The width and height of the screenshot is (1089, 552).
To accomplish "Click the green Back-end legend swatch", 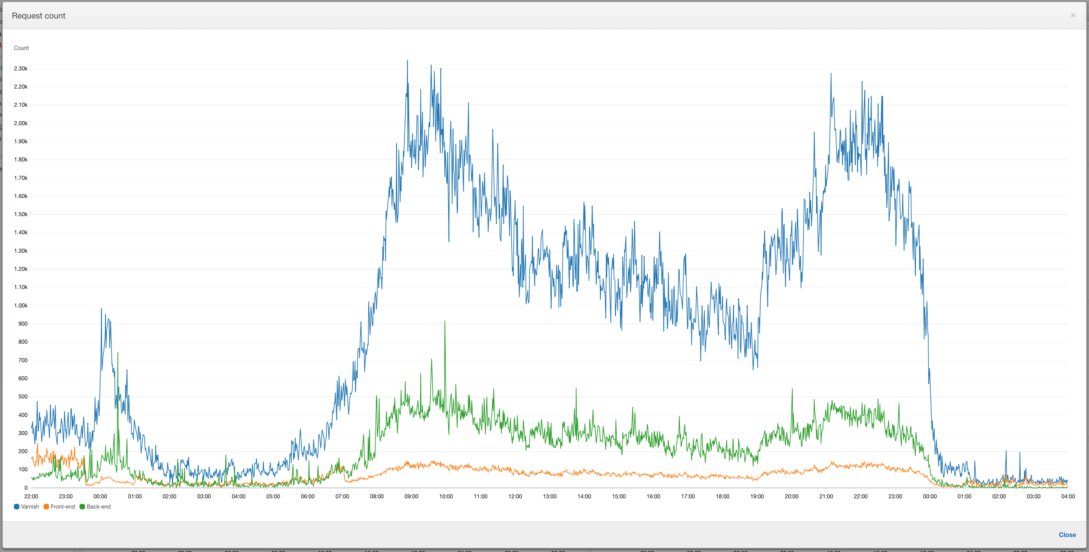I will 82,507.
